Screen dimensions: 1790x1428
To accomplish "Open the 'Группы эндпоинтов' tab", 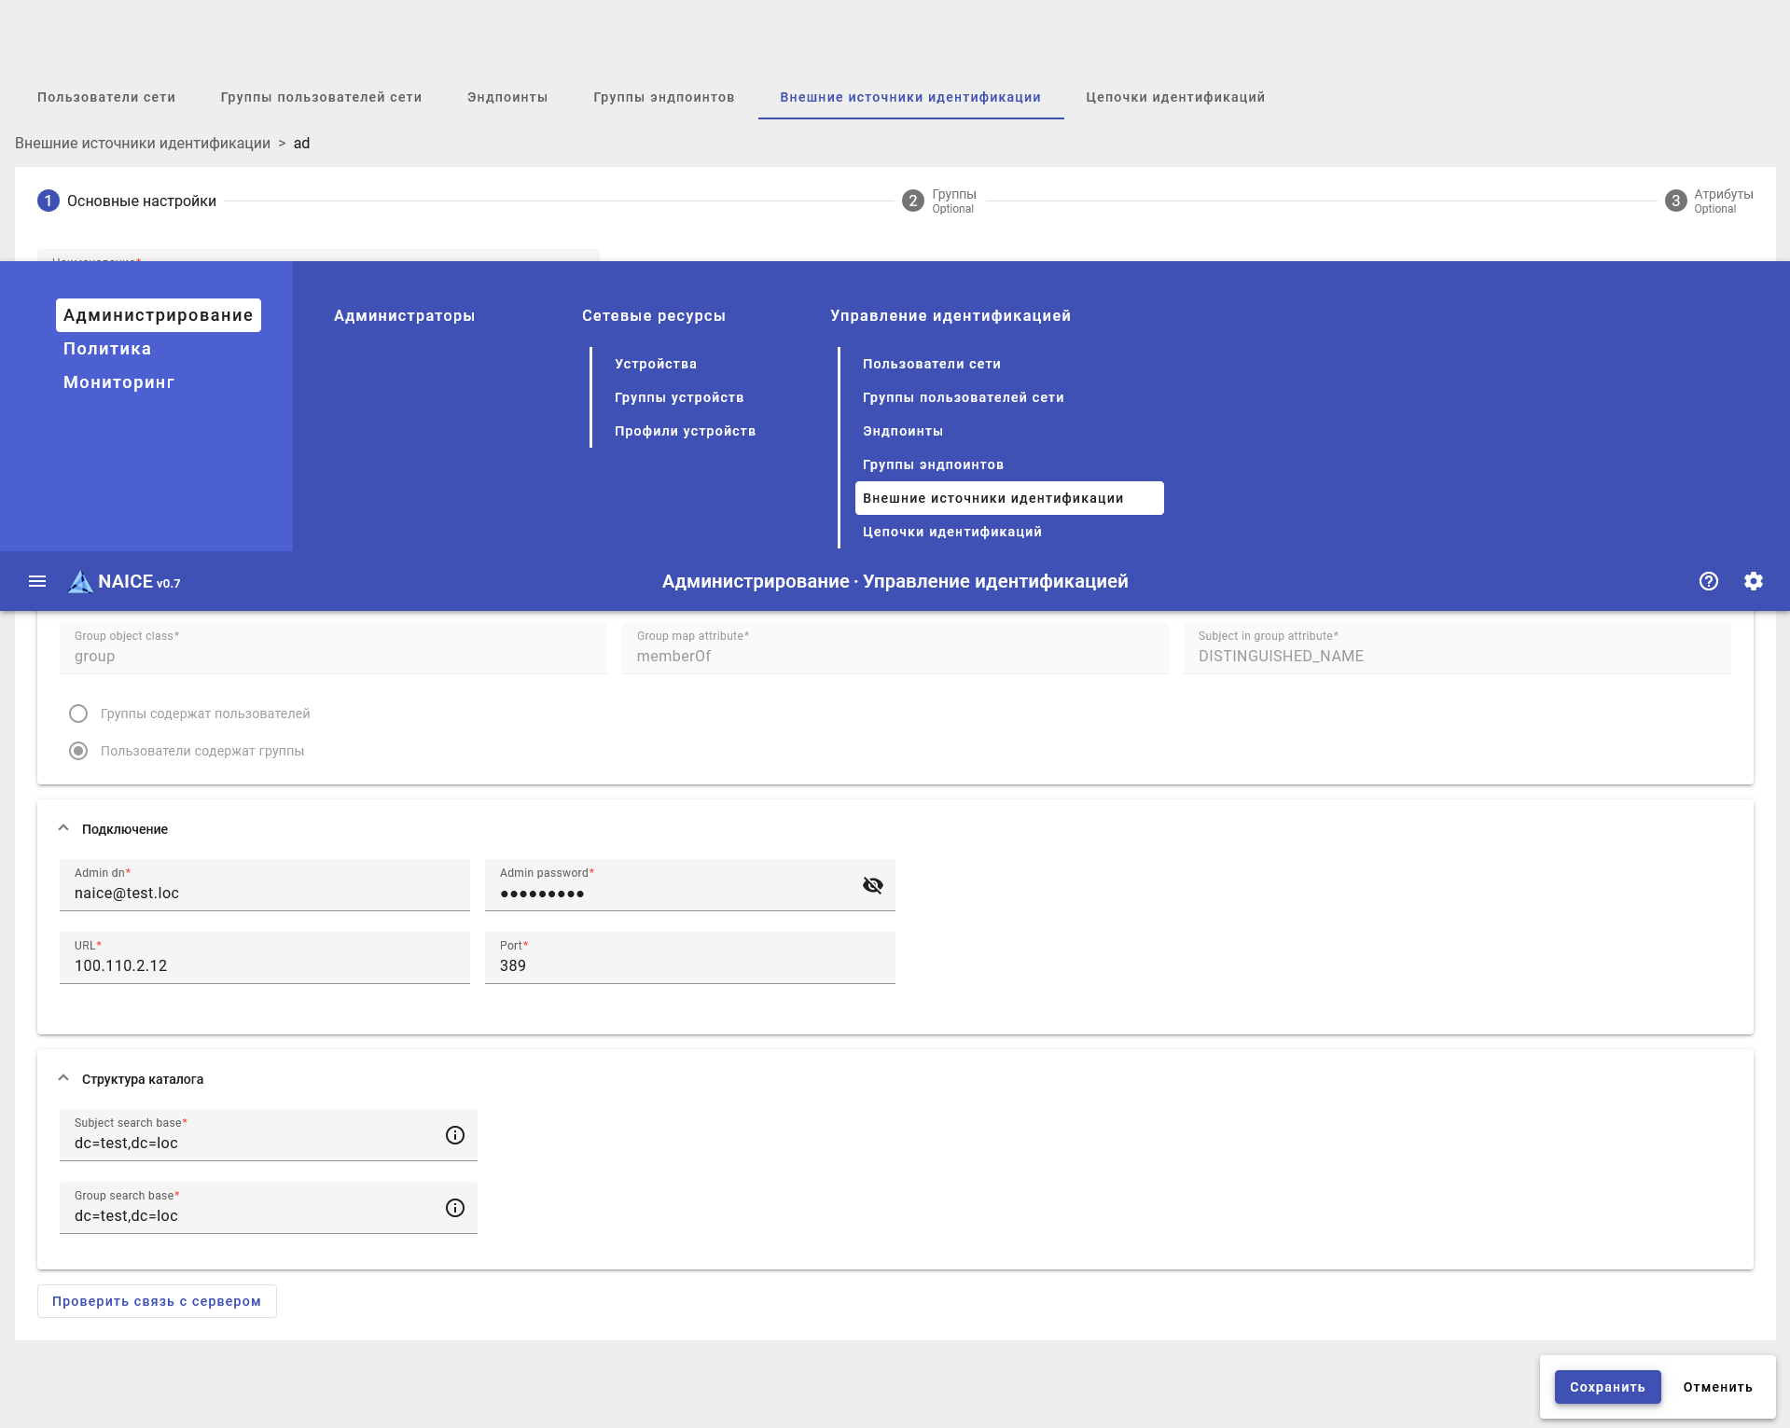I will coord(664,97).
